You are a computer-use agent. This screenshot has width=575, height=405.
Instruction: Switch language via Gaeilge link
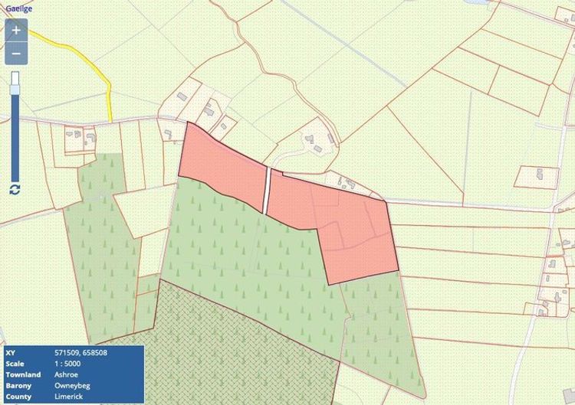pos(18,8)
